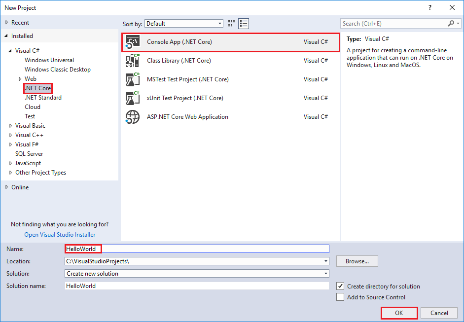Select the .NET Standard category
This screenshot has width=464, height=322.
(42, 97)
